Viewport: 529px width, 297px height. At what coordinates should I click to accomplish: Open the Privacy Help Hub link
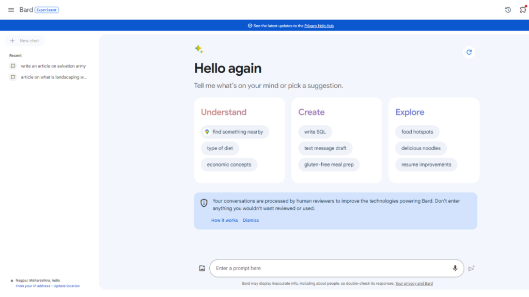coord(319,26)
